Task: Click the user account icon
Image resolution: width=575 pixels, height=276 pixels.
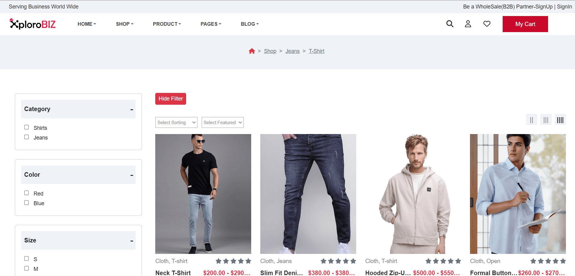Action: pos(468,24)
